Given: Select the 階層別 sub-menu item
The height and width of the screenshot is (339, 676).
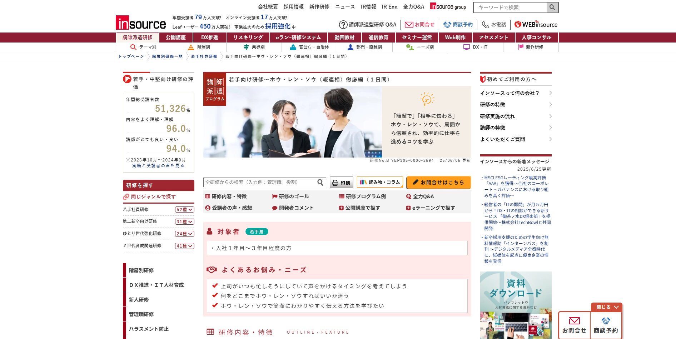Looking at the screenshot, I should 199,47.
